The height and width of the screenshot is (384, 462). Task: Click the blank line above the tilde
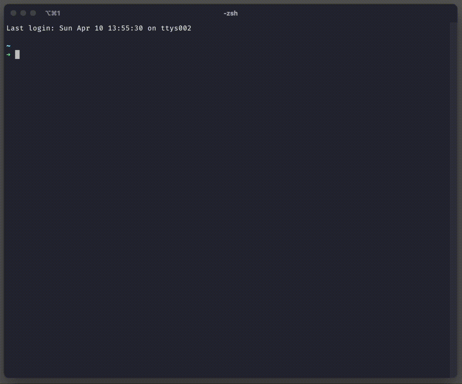point(107,37)
